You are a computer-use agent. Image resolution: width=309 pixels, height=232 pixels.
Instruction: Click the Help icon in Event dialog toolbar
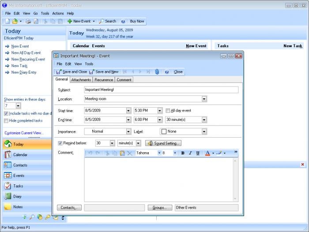(x=167, y=72)
